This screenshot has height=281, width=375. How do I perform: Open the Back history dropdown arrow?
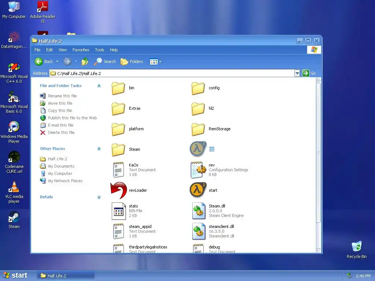click(57, 61)
